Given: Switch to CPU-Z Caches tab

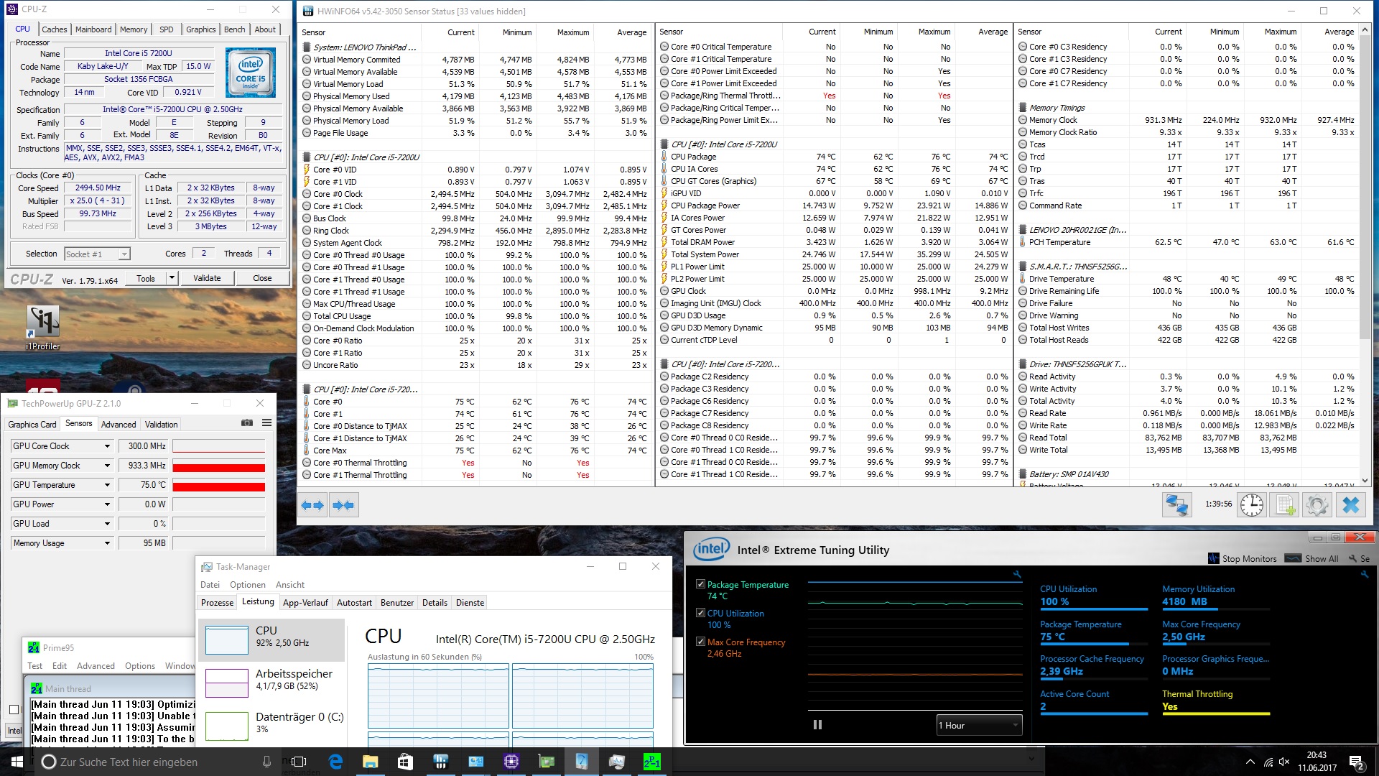Looking at the screenshot, I should click(54, 29).
